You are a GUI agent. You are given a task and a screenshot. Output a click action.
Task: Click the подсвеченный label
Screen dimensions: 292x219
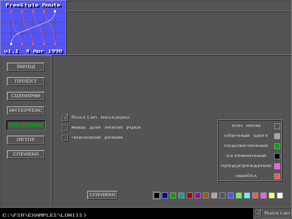(246, 146)
